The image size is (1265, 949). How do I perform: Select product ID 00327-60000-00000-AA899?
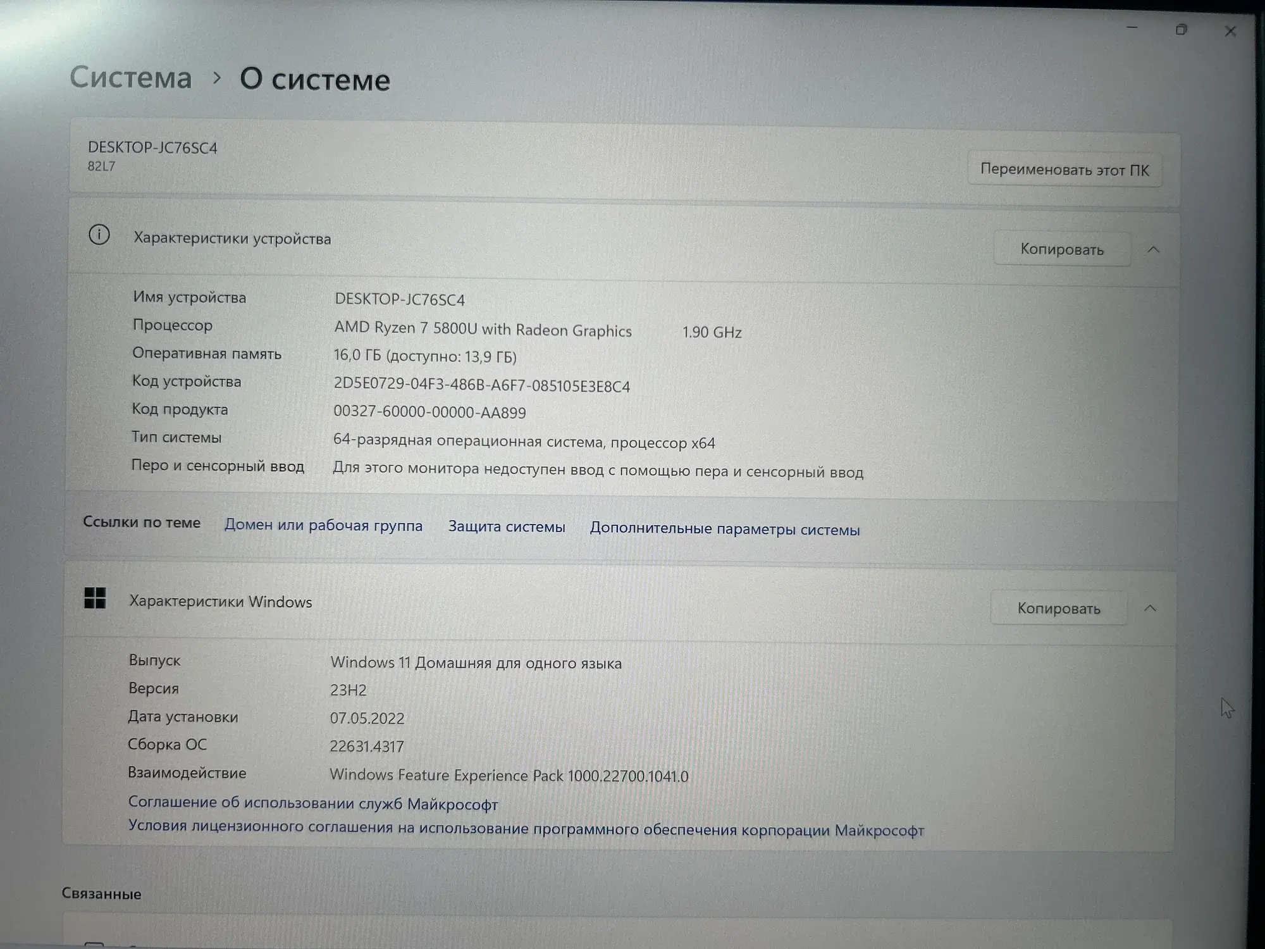coord(429,412)
